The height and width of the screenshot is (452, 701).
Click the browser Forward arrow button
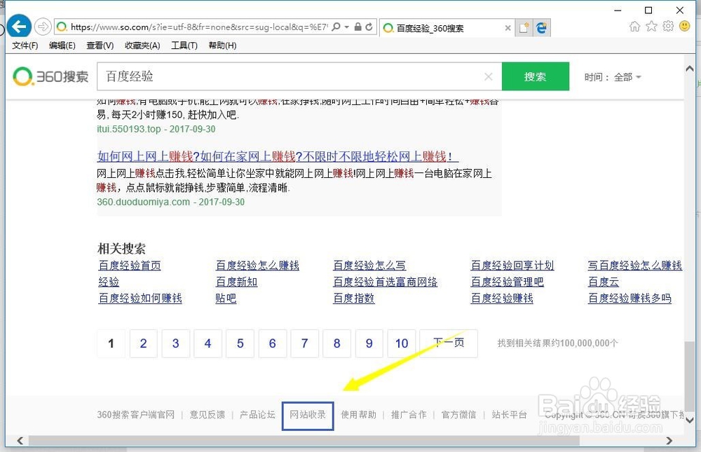tap(43, 27)
